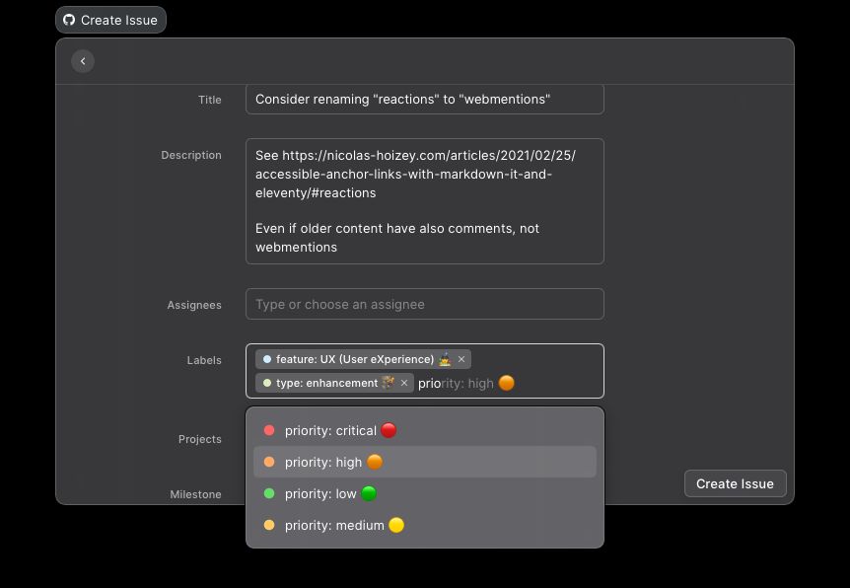850x588 pixels.
Task: Remove the type: enhancement label tag
Action: click(404, 383)
